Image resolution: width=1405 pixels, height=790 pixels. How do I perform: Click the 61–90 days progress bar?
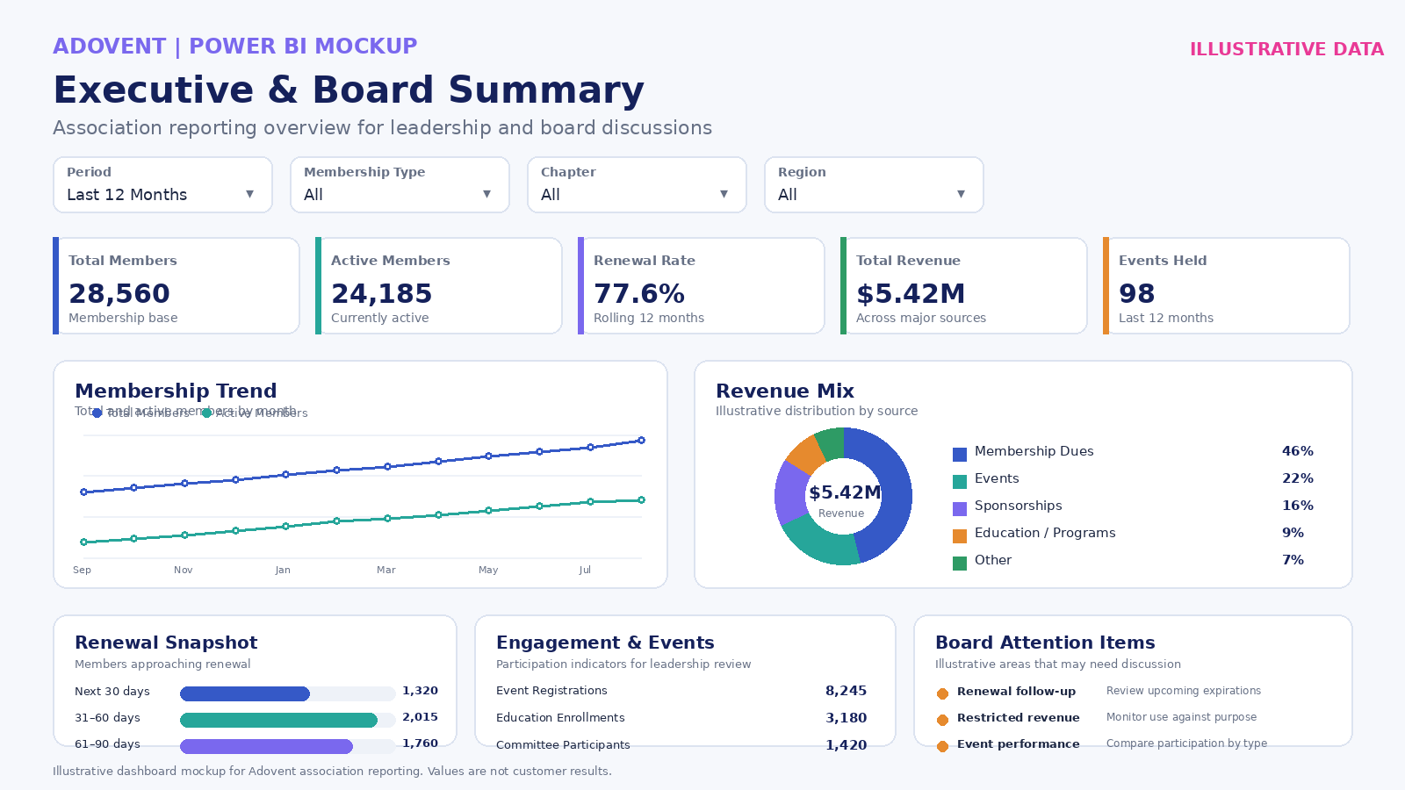click(288, 747)
